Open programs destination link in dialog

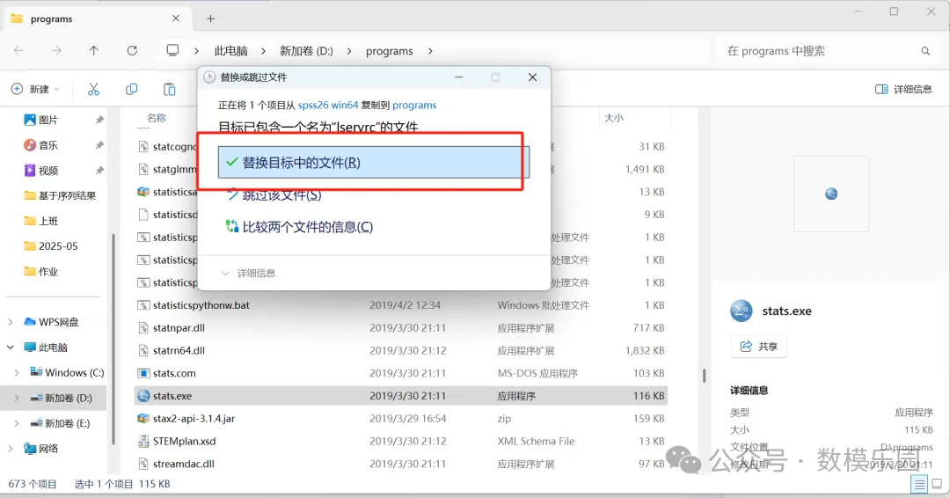pyautogui.click(x=414, y=105)
